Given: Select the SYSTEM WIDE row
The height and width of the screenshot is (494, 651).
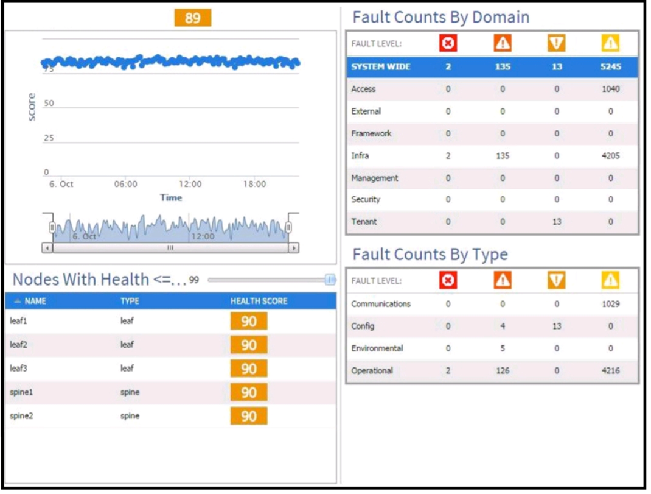Looking at the screenshot, I should point(492,67).
